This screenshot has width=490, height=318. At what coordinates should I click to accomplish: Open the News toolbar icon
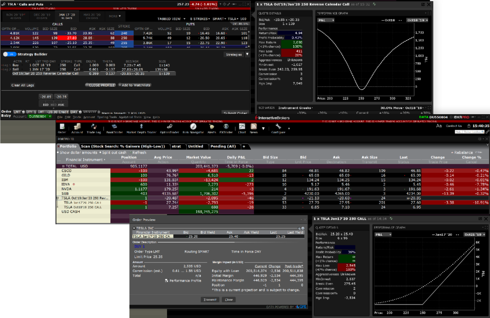253,129
